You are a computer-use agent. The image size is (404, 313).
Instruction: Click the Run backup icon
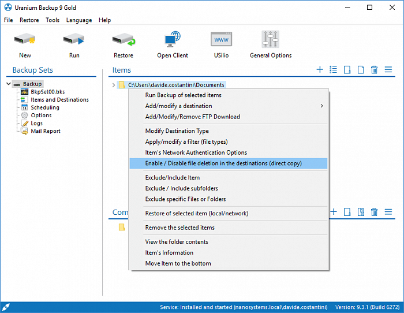click(74, 39)
